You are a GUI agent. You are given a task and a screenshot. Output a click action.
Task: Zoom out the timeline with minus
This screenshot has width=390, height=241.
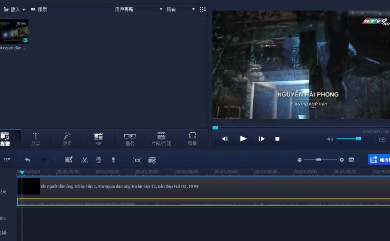[x=299, y=160]
